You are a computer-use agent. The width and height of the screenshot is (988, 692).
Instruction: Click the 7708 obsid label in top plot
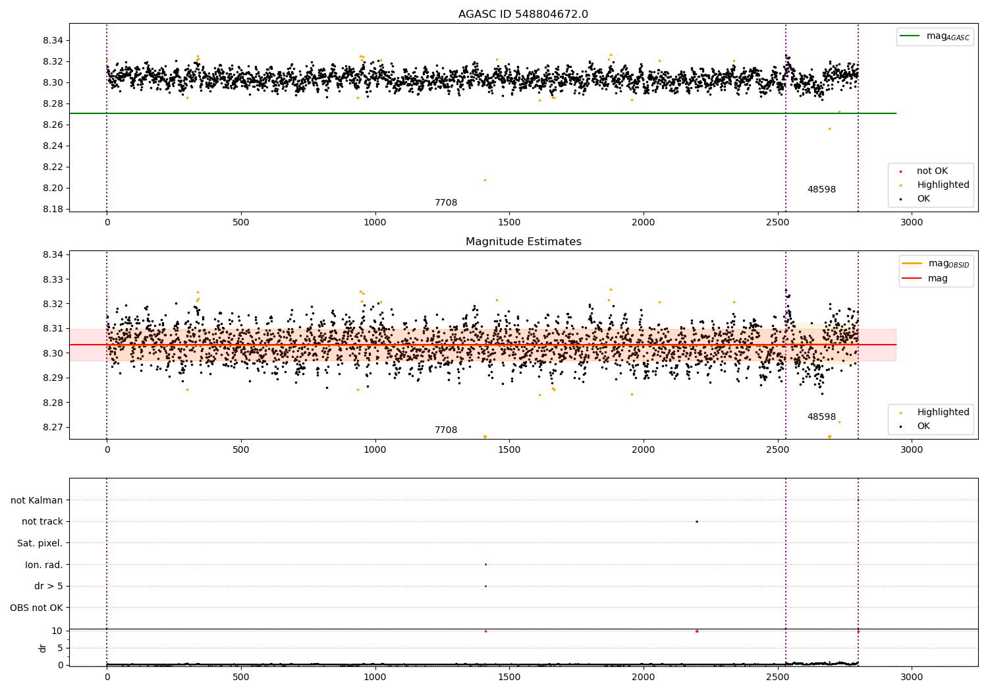click(x=446, y=203)
